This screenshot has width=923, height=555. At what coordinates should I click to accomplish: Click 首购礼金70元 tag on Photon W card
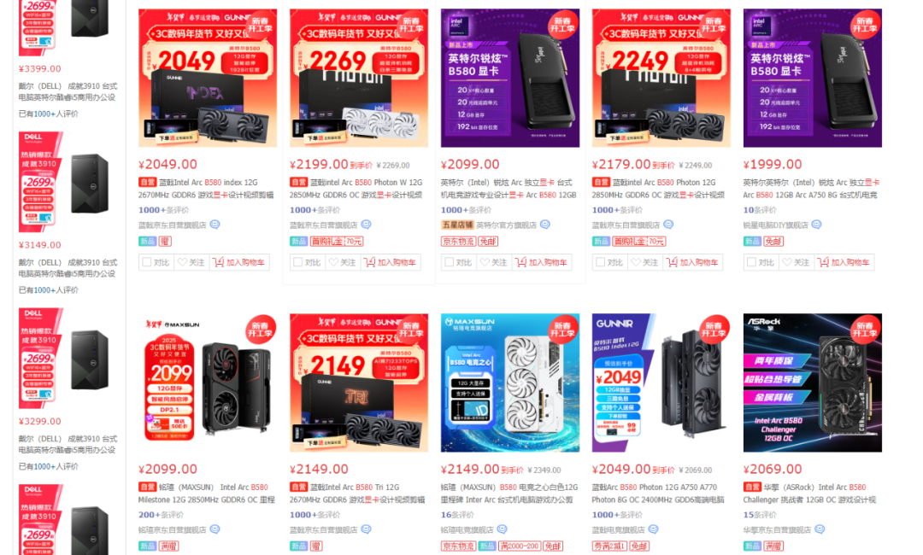(x=337, y=241)
